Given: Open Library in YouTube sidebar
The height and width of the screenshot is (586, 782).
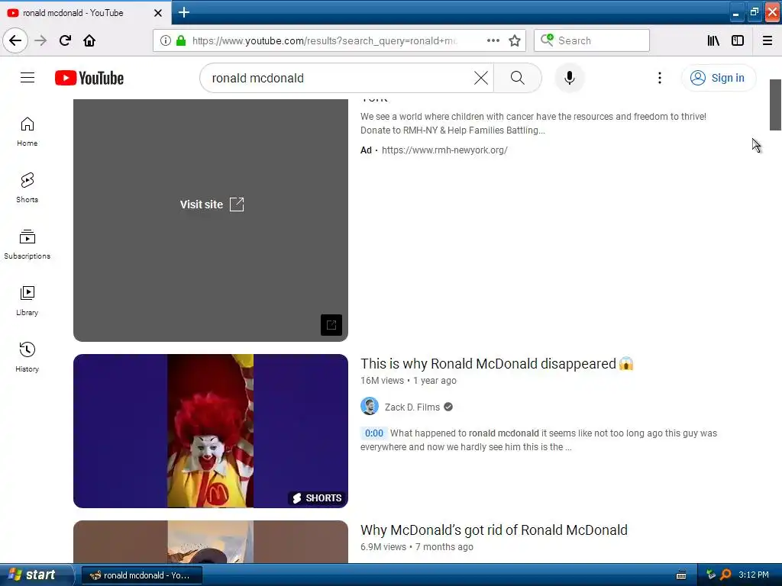Looking at the screenshot, I should [27, 301].
